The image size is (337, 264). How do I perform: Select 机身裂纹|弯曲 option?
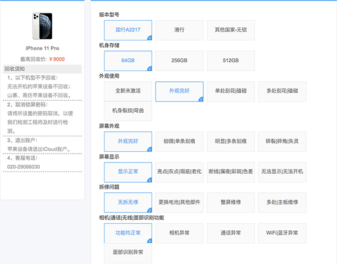(x=128, y=111)
